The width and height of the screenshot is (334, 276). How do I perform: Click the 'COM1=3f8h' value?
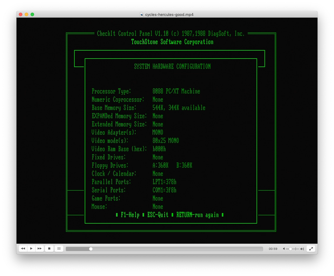(164, 190)
